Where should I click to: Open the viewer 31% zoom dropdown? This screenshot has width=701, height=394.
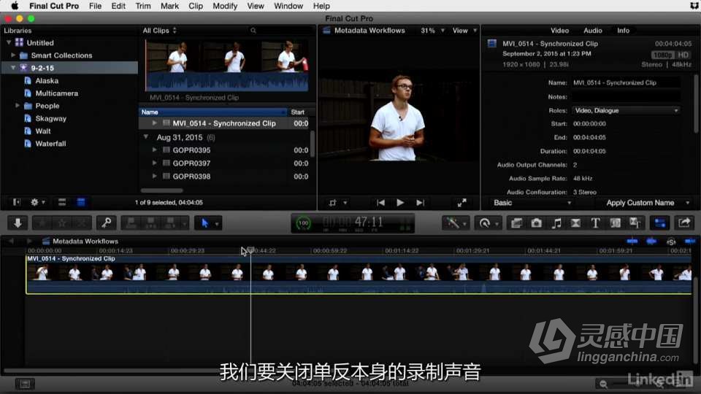point(432,31)
